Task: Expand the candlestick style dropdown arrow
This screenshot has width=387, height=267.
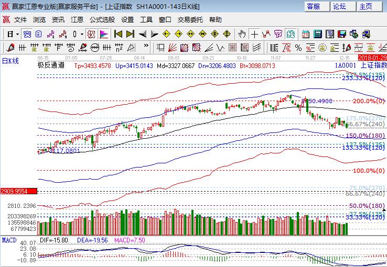Action: click(81, 34)
